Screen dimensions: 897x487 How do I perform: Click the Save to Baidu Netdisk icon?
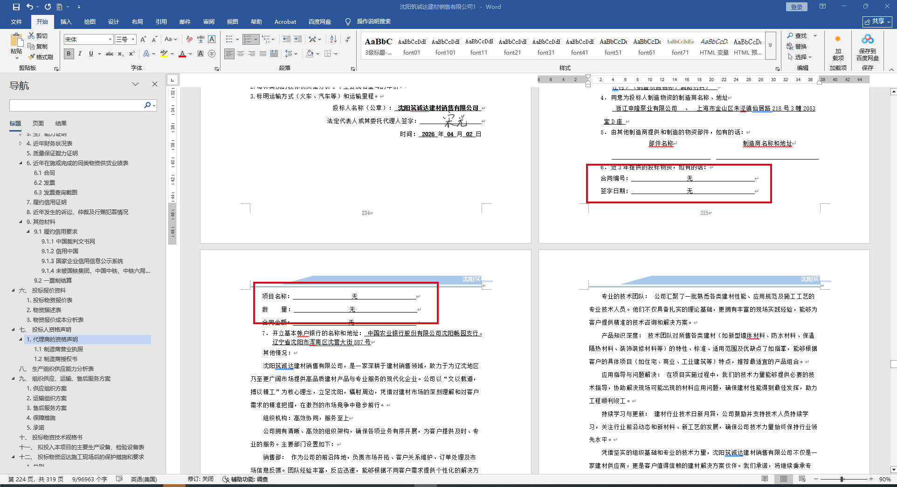tap(868, 47)
